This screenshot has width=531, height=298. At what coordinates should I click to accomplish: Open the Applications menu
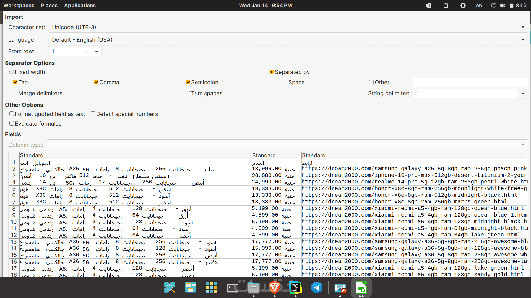point(80,6)
